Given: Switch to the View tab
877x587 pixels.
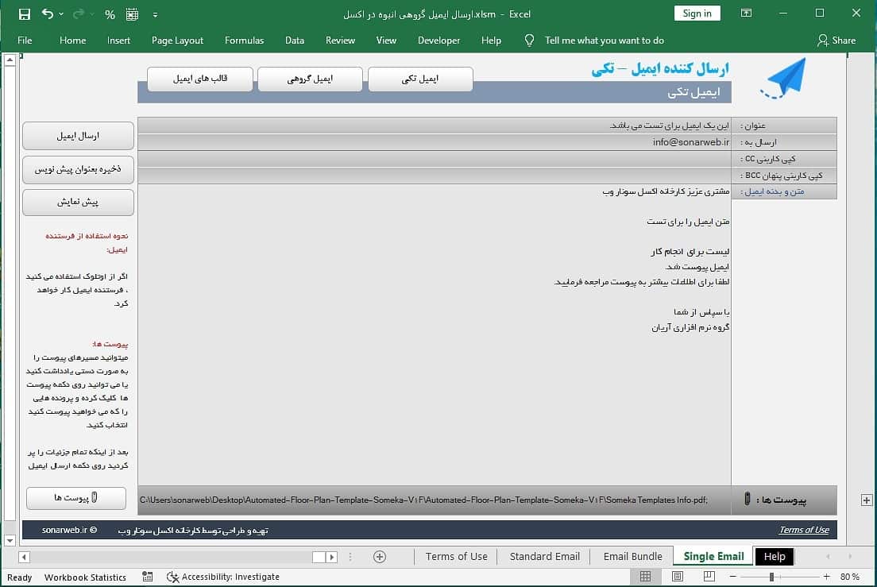Looking at the screenshot, I should point(386,41).
